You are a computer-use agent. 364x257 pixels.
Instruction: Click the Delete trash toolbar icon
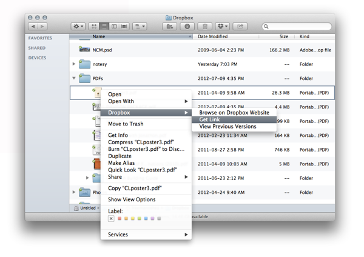[205, 27]
